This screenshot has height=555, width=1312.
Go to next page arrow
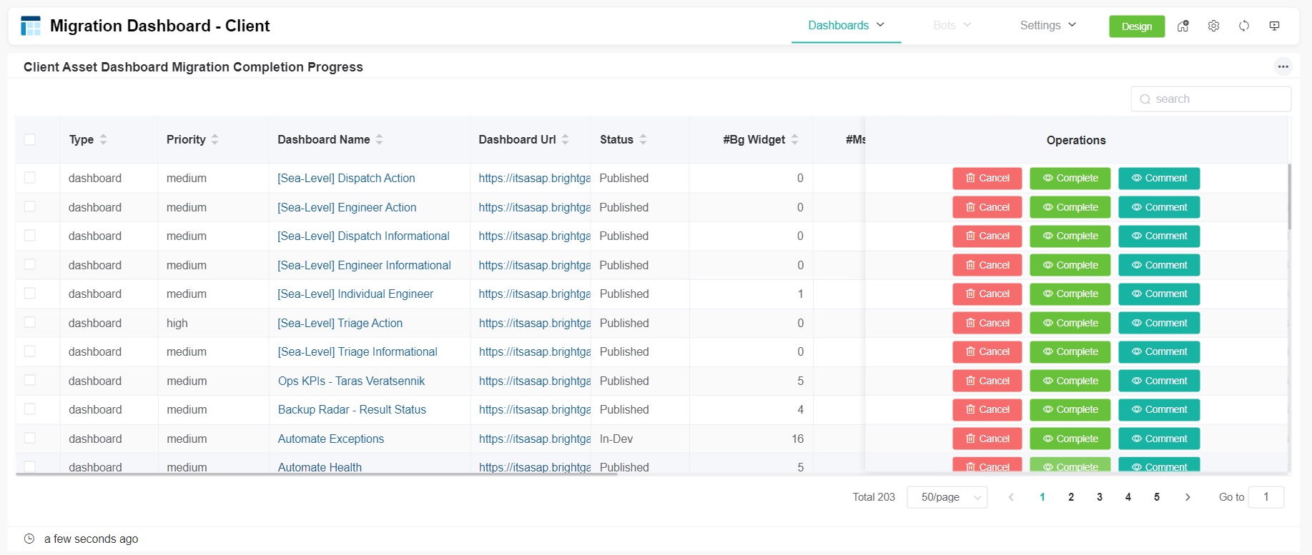click(x=1188, y=497)
